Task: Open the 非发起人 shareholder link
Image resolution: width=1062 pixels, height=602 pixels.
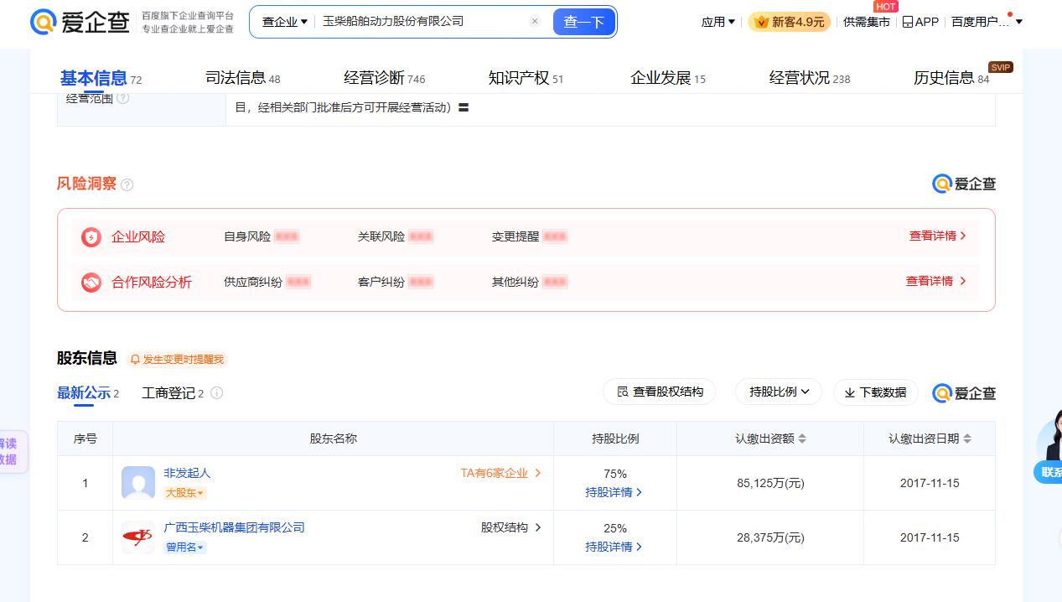Action: (187, 473)
